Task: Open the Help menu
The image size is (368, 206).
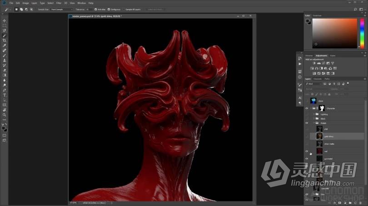Action: click(91, 3)
